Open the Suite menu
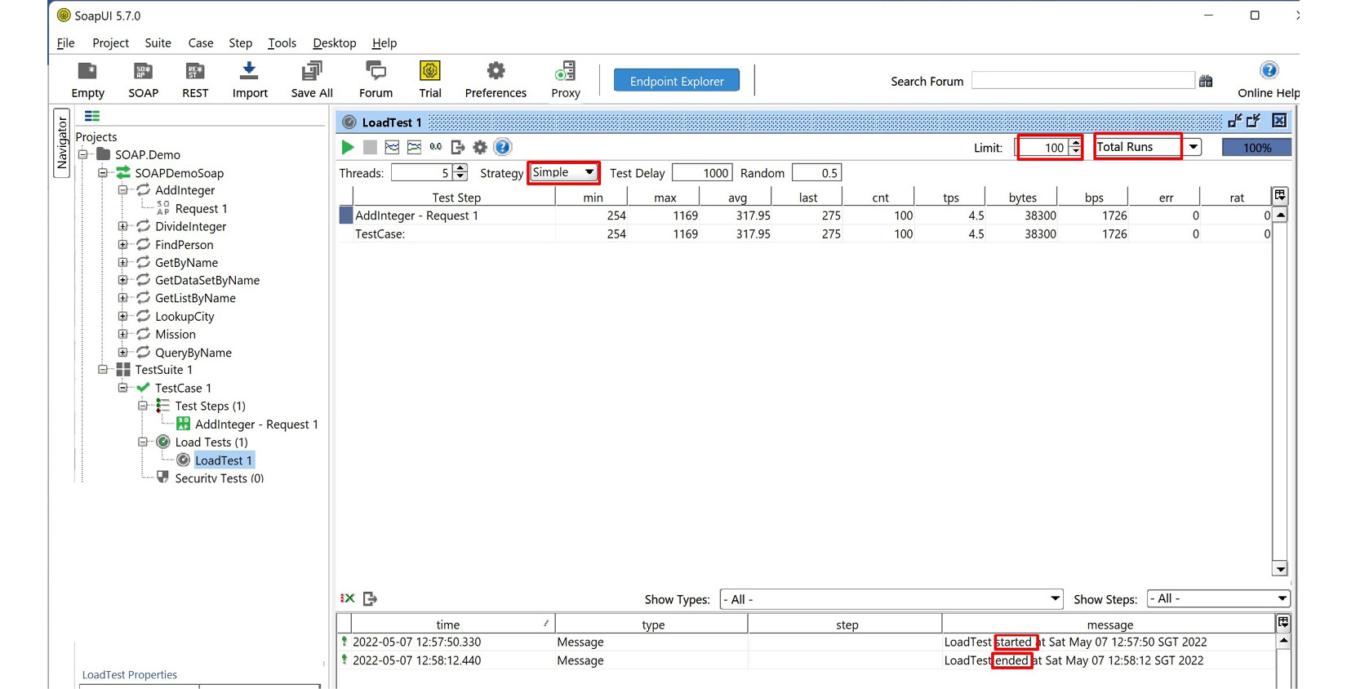The height and width of the screenshot is (689, 1347). pyautogui.click(x=158, y=43)
